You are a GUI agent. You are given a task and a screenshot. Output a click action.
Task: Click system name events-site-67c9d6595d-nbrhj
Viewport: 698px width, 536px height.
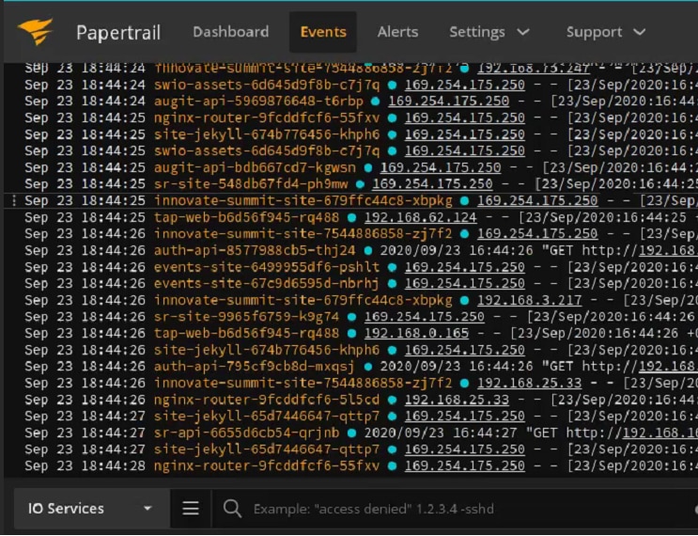click(x=267, y=284)
